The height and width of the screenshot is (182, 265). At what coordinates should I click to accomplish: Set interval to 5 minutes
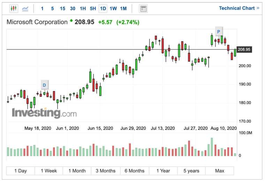click(x=52, y=9)
